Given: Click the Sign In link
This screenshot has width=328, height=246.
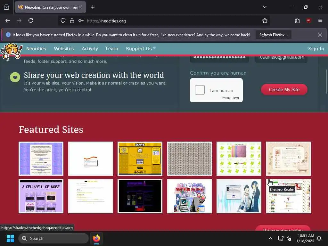Looking at the screenshot, I should tap(316, 49).
